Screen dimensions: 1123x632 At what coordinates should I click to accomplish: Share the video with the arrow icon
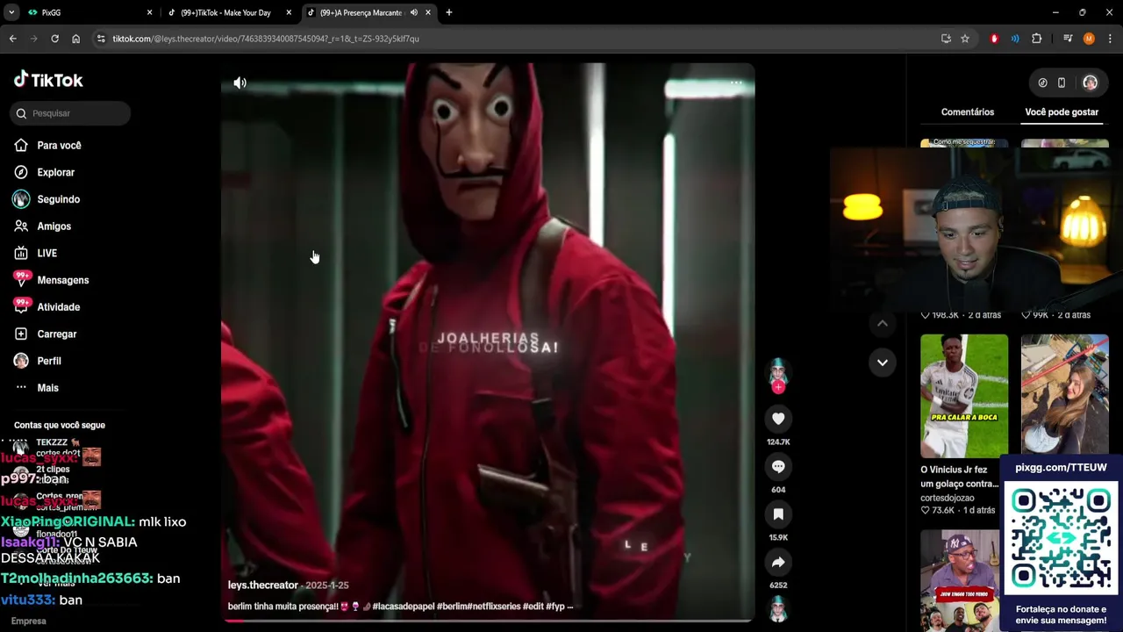pyautogui.click(x=778, y=562)
